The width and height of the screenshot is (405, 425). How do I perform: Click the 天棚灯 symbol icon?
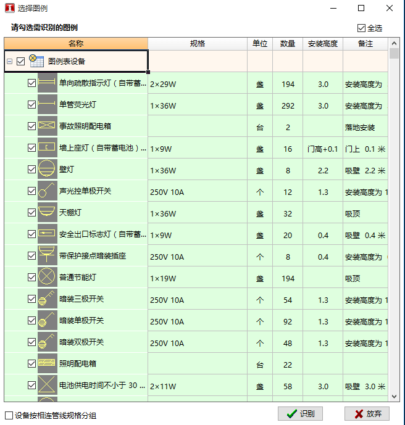coord(47,213)
